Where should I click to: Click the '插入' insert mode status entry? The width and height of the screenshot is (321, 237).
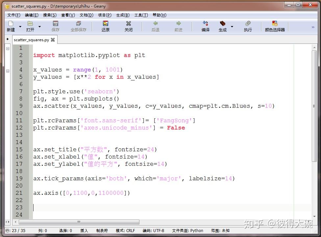click(x=84, y=231)
